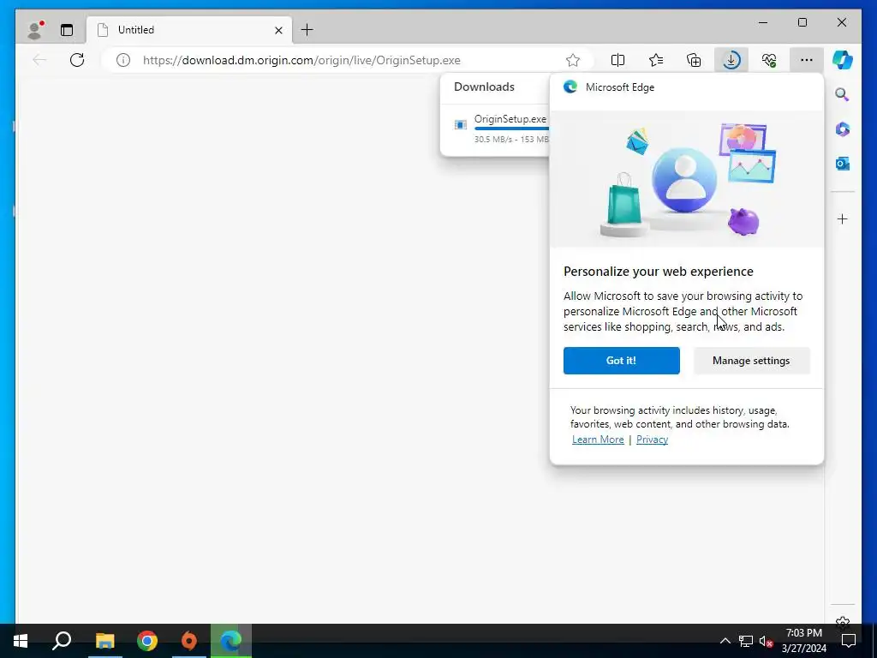Open the tab actions menu icon

[x=67, y=30]
